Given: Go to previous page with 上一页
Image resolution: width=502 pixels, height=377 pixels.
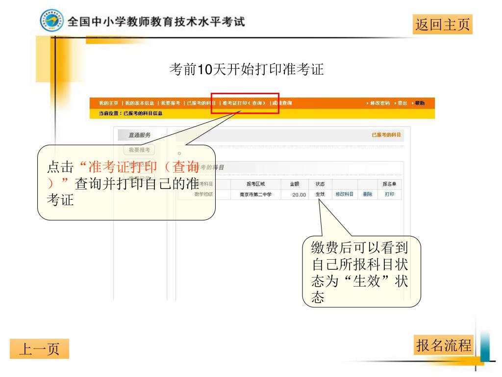Looking at the screenshot, I should (39, 349).
